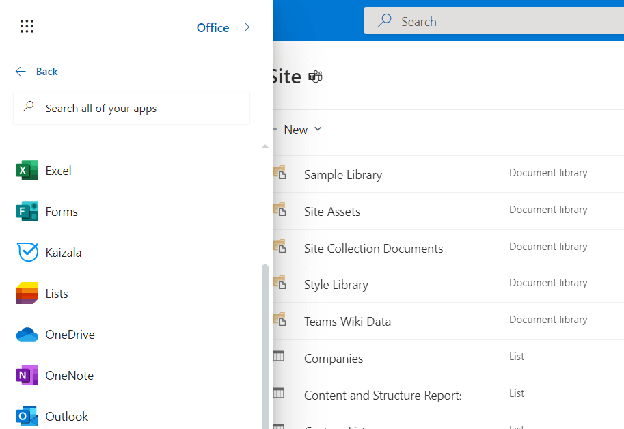Click the app search magnifier icon

pyautogui.click(x=29, y=107)
